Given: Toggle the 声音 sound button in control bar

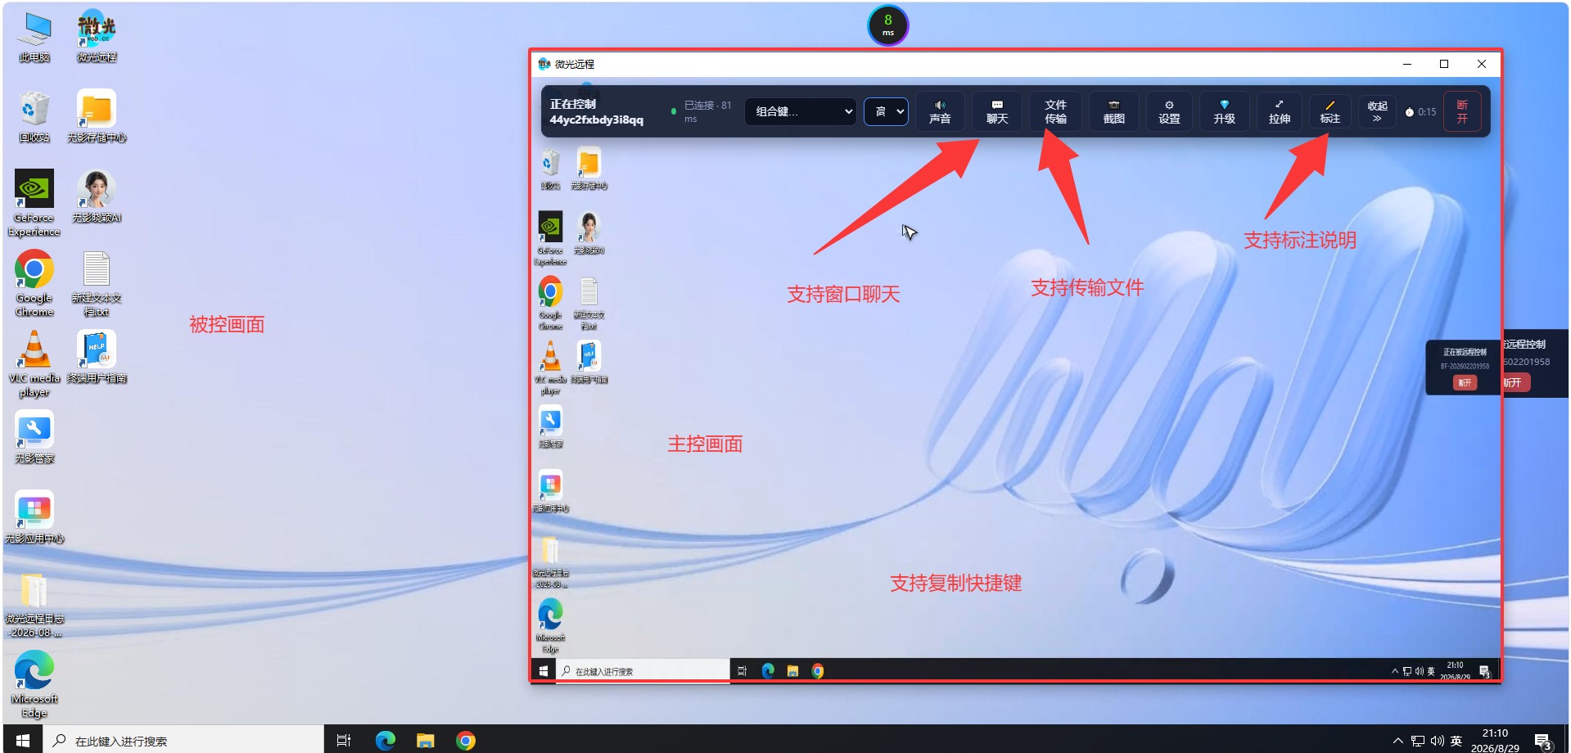Looking at the screenshot, I should click(940, 111).
